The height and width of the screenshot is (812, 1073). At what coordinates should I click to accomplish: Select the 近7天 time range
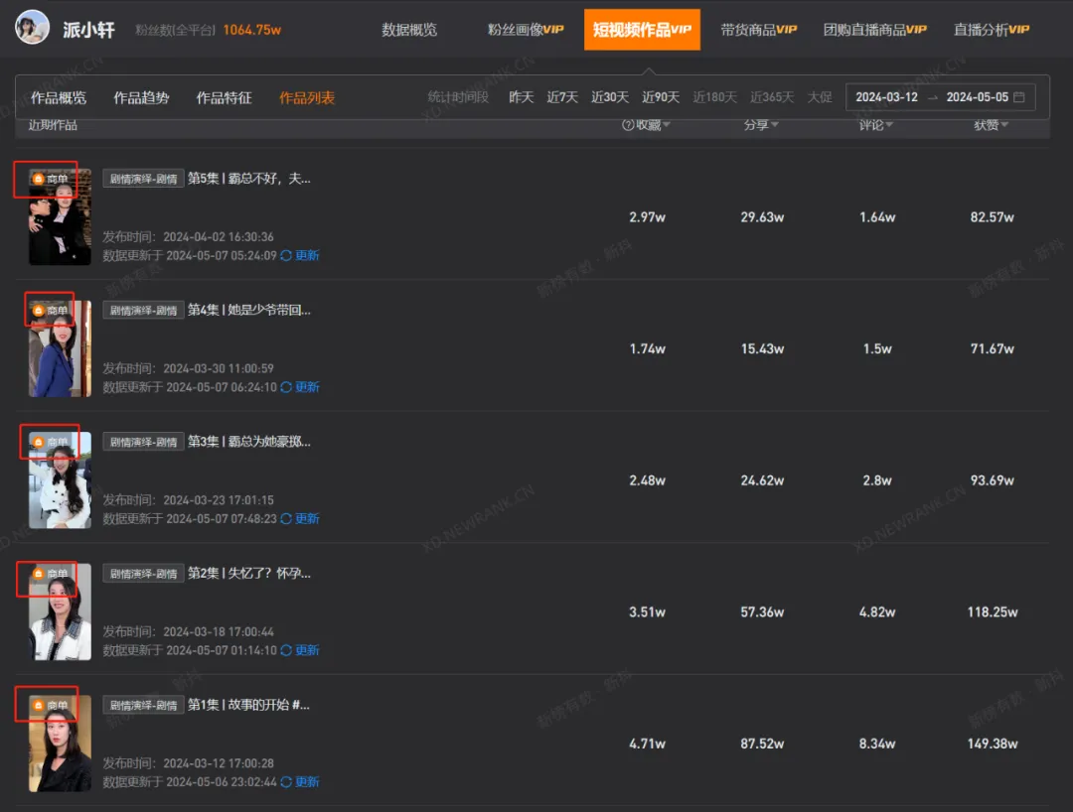(x=562, y=97)
